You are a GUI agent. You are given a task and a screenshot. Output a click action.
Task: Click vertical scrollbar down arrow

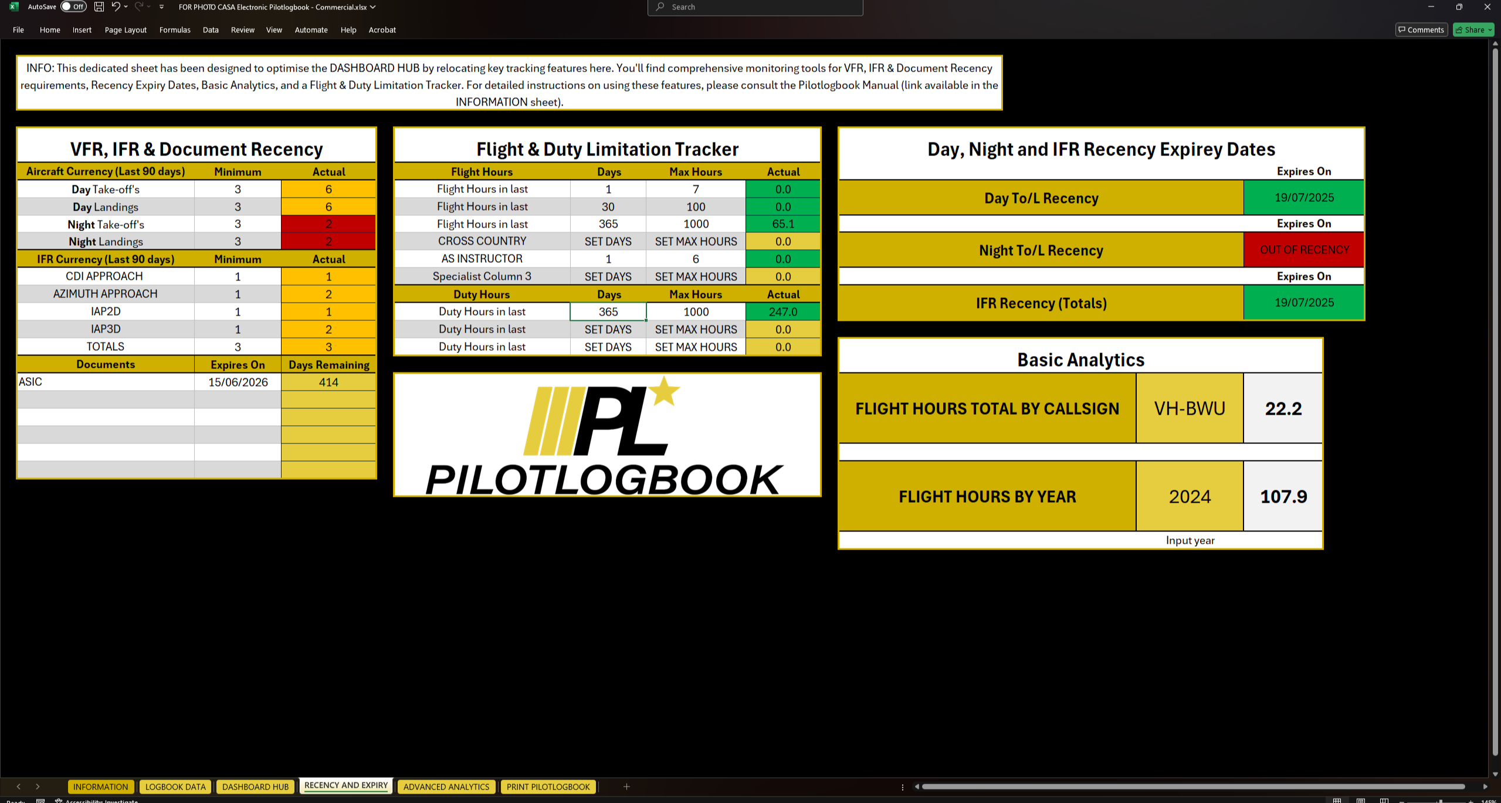pos(1495,774)
